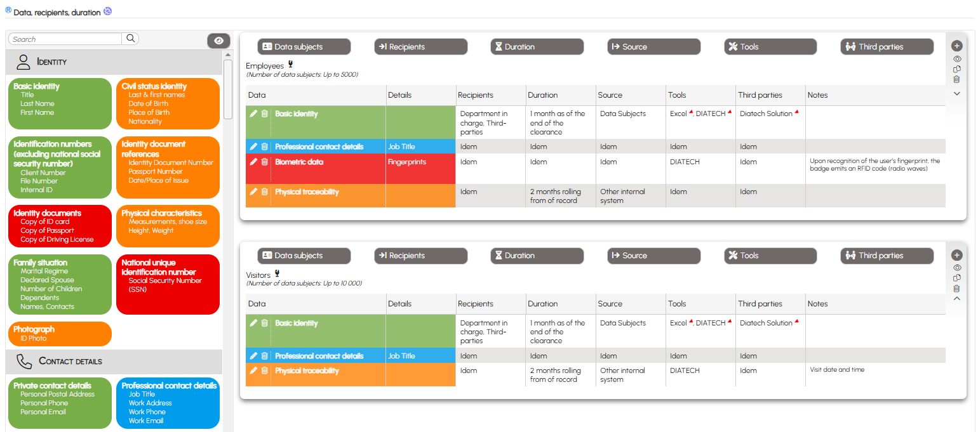Viewport: 978px width, 432px height.
Task: Collapse the Identity category header
Action: [114, 62]
